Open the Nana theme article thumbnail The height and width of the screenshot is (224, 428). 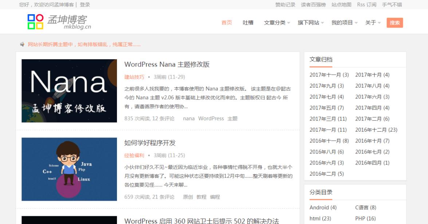(69, 91)
